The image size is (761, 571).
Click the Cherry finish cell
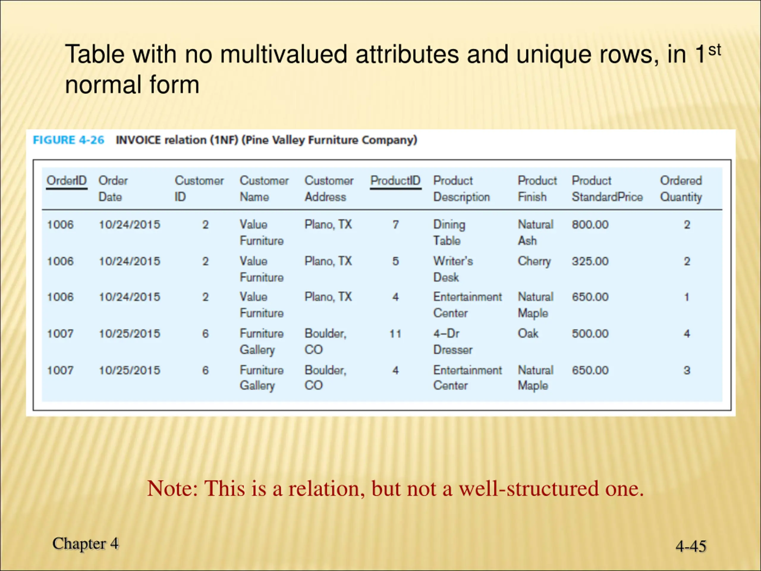[534, 261]
